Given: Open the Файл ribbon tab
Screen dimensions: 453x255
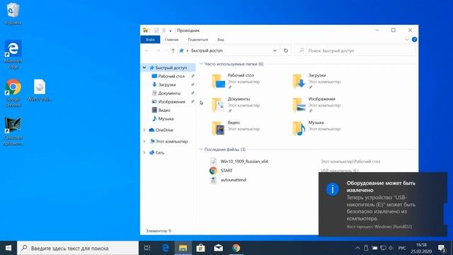Looking at the screenshot, I should pyautogui.click(x=150, y=40).
